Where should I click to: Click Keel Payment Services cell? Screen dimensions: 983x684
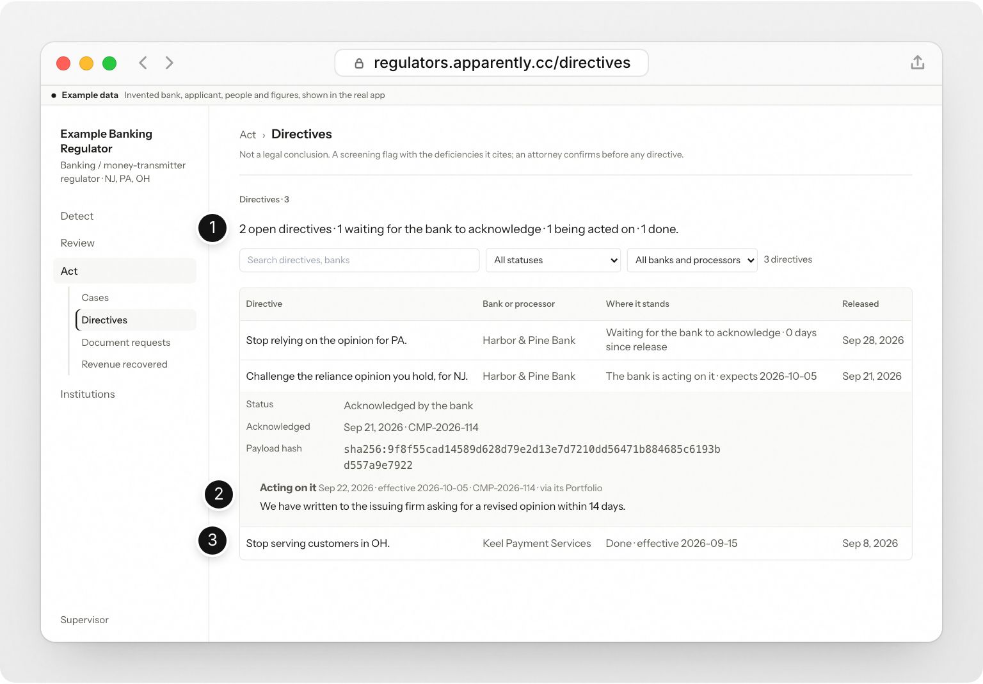pyautogui.click(x=537, y=544)
